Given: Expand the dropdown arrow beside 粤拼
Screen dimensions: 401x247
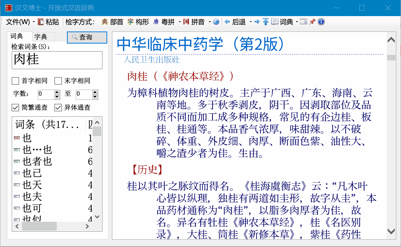Looking at the screenshot, I should click(180, 22).
